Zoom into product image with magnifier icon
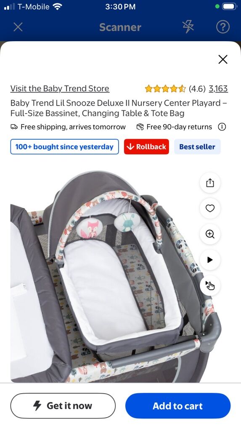The image size is (241, 429). (210, 234)
